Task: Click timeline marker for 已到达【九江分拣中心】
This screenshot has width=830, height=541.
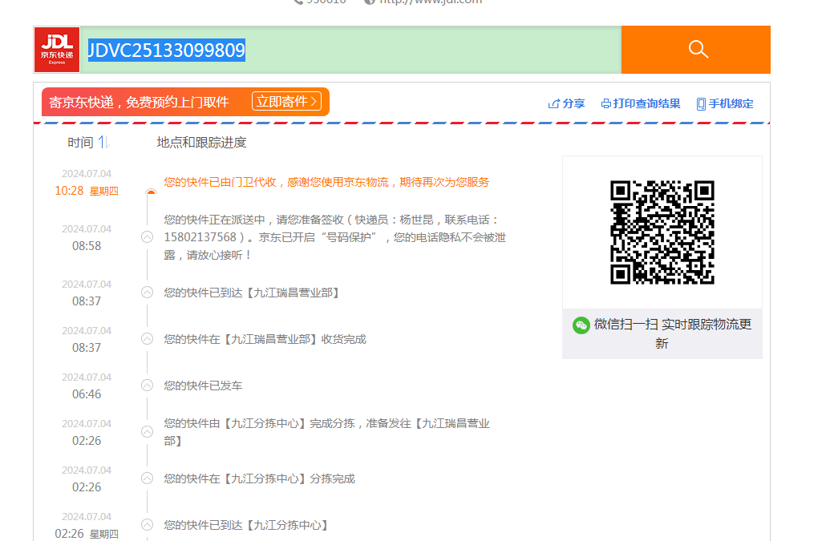Action: coord(148,525)
